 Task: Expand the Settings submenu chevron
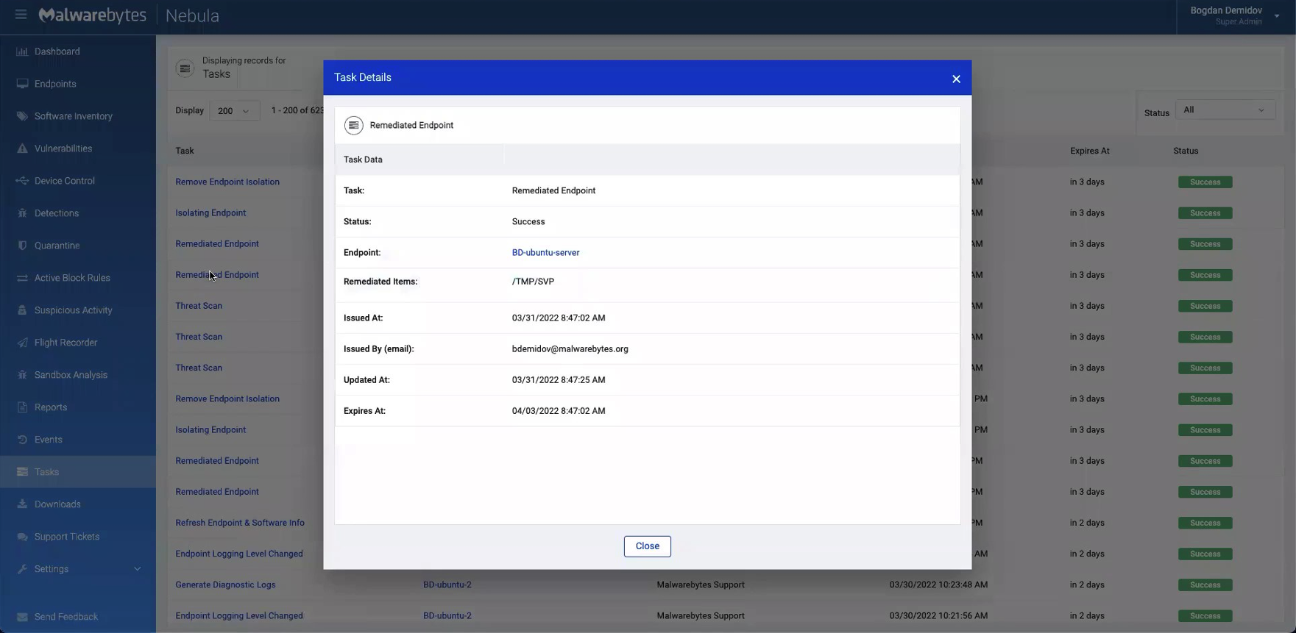click(x=137, y=569)
